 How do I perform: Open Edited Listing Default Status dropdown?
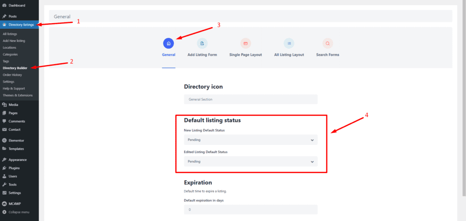click(250, 161)
